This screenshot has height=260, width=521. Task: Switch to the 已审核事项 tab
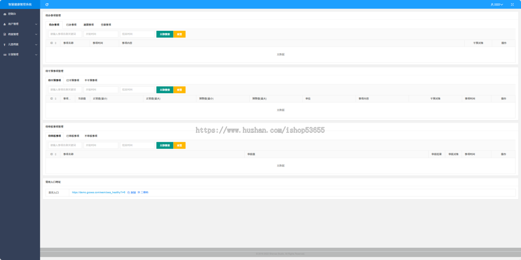pyautogui.click(x=73, y=136)
